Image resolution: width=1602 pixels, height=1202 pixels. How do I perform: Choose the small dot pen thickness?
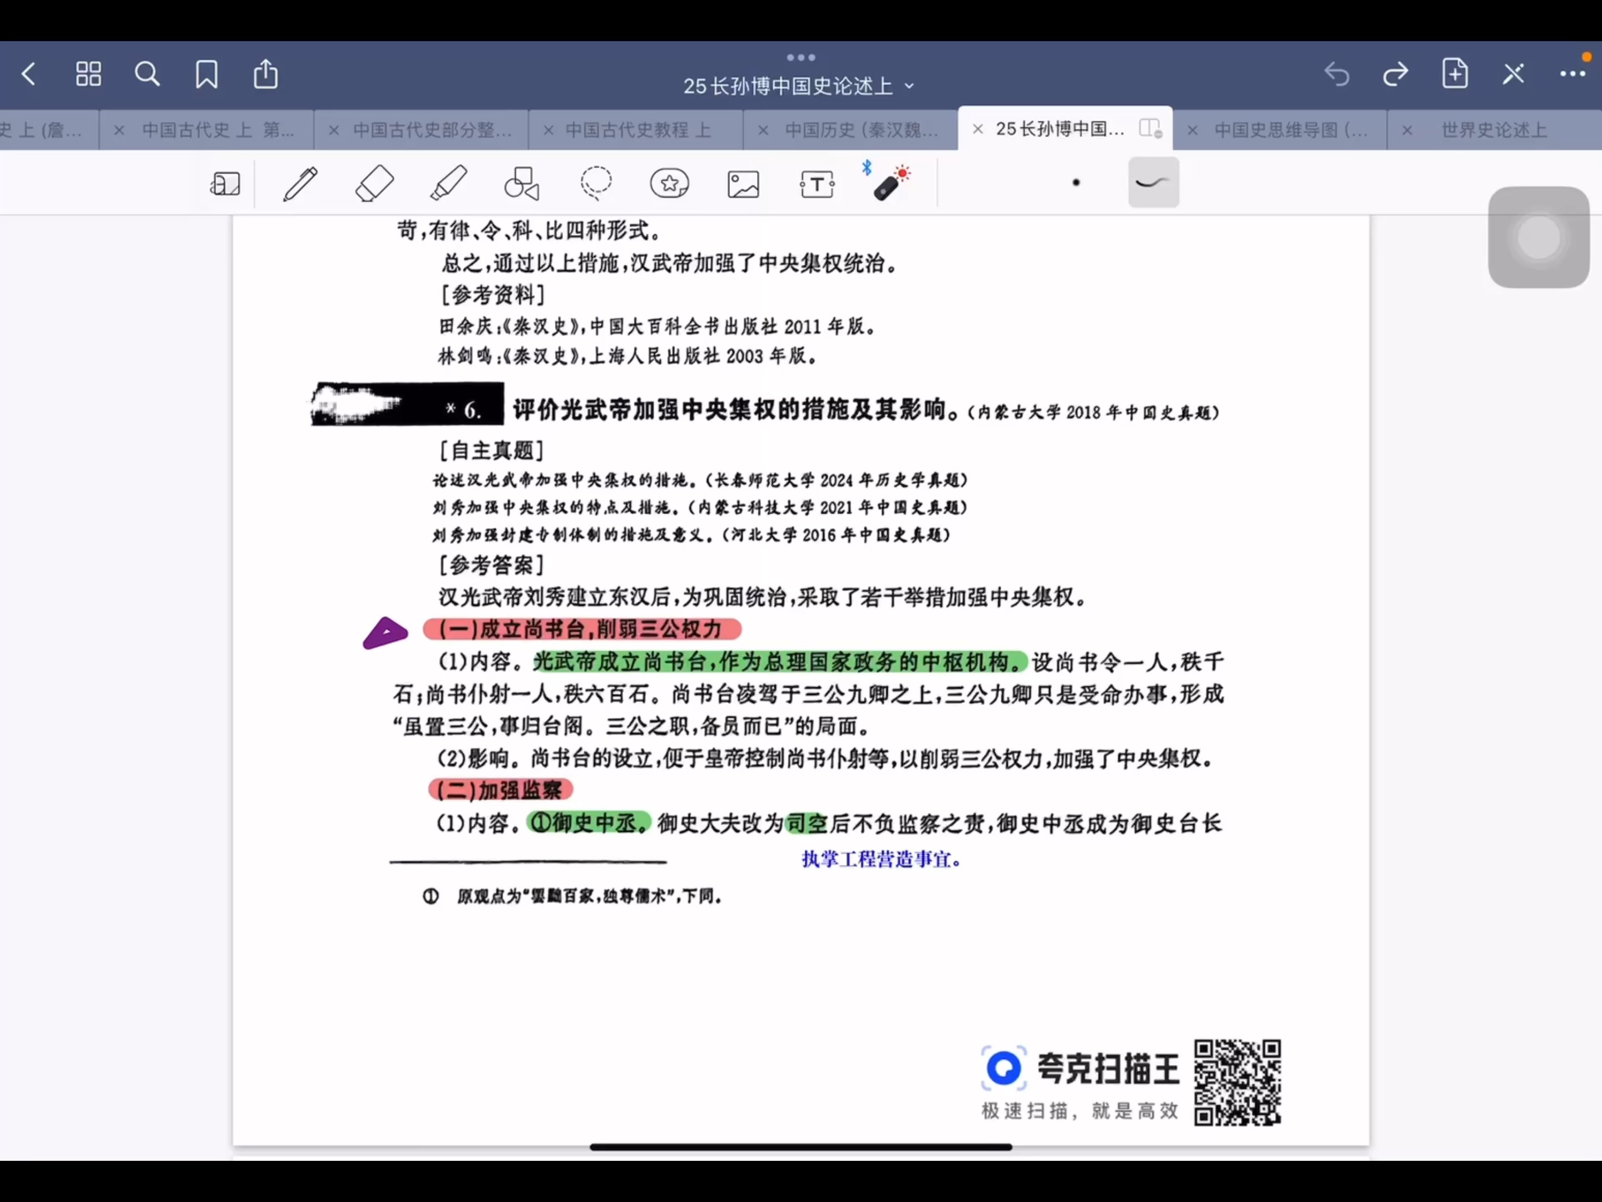1076,183
